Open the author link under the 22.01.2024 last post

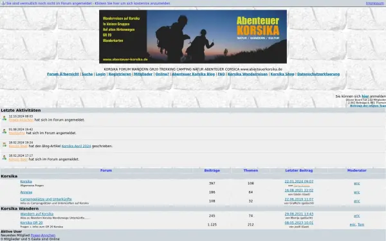[302, 186]
